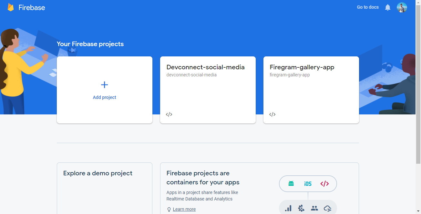This screenshot has width=421, height=214.
Task: Click web app icon on Firegram-gallery-app card
Action: coord(272,114)
